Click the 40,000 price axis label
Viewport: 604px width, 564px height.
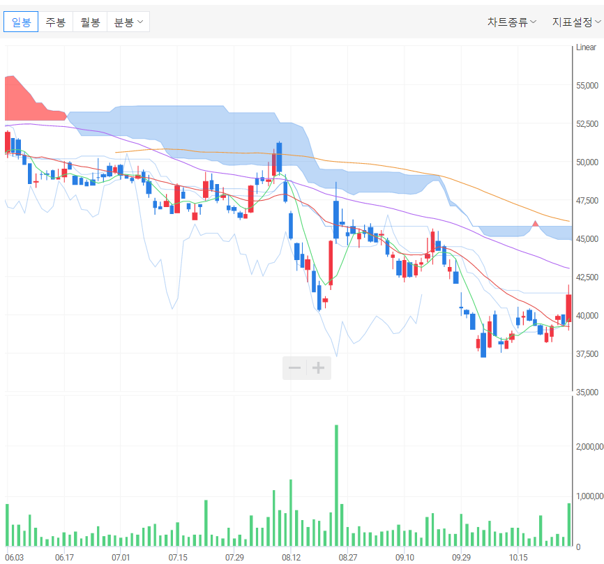click(x=587, y=315)
